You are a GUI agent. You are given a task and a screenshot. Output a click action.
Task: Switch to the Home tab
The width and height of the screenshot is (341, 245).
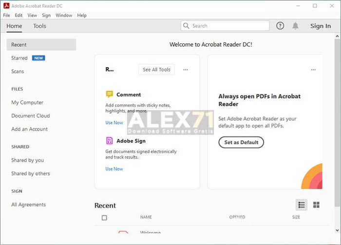14,26
